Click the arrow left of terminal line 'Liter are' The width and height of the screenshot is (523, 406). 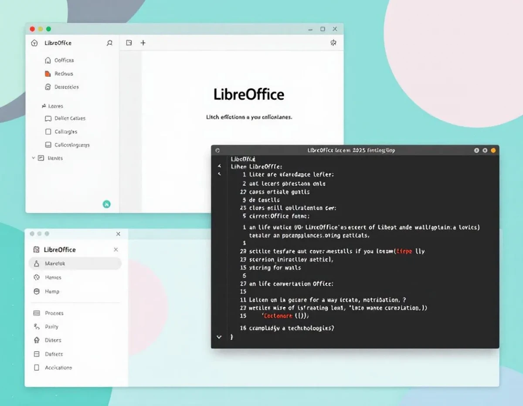pyautogui.click(x=219, y=174)
